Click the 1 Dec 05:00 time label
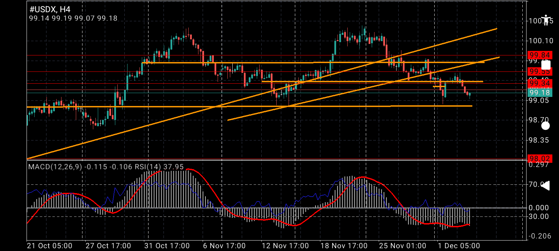 coord(459,246)
